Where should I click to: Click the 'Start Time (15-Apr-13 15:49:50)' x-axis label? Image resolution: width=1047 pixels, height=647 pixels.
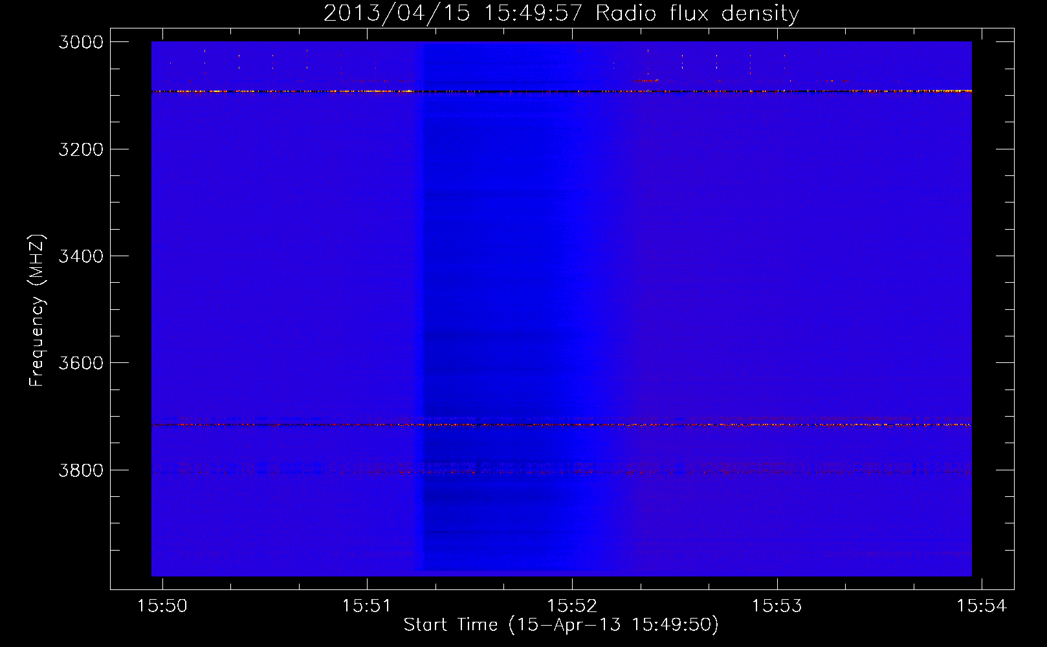[561, 625]
